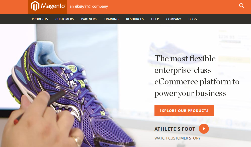Screen dimensions: 251x147
Task: Click the Watch Customer Story link
Action: tap(177, 138)
